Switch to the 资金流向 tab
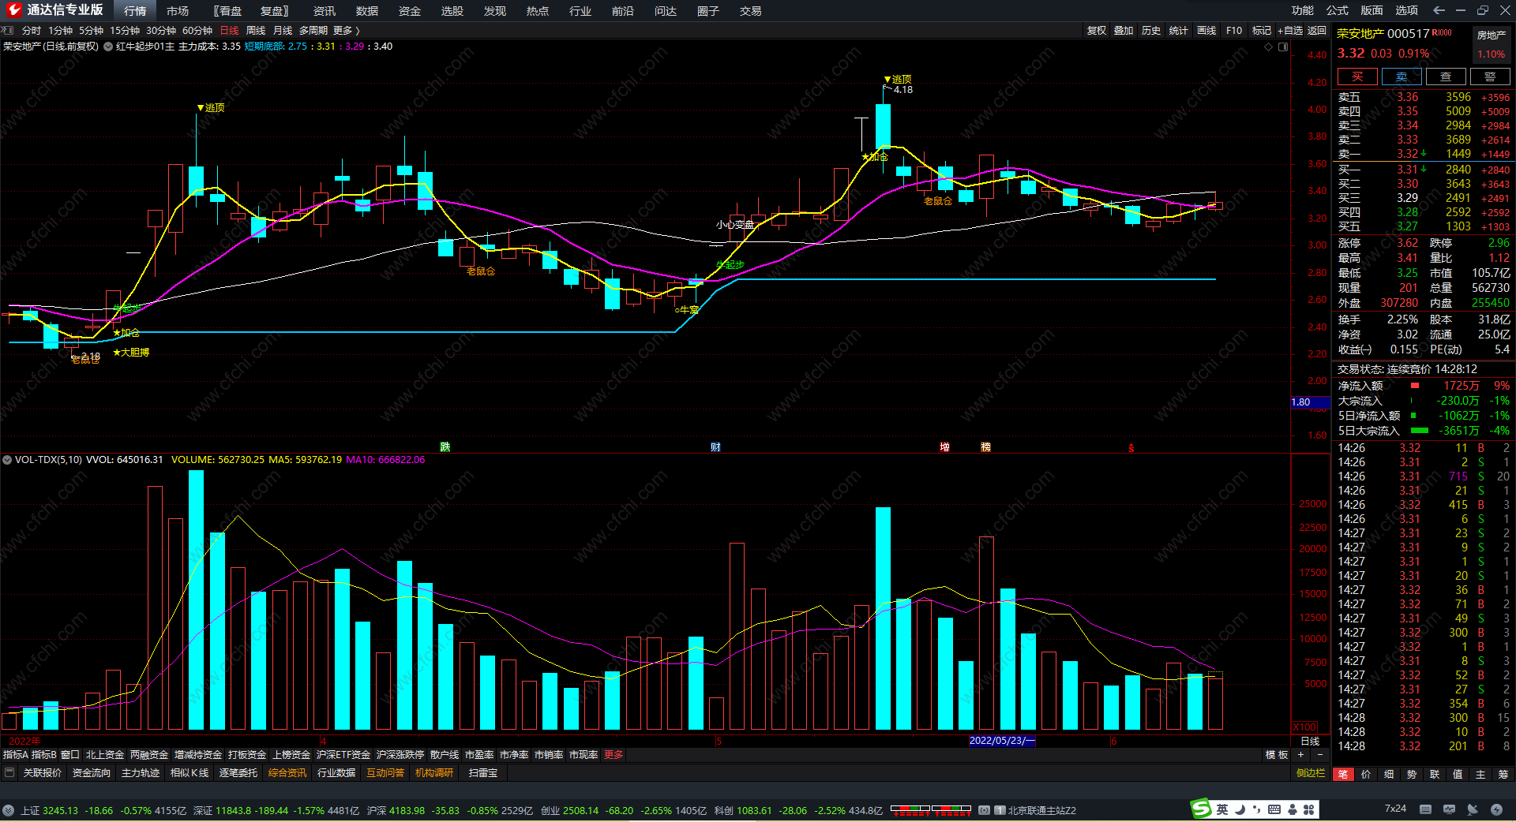Screen dimensions: 1516x822 pyautogui.click(x=92, y=773)
